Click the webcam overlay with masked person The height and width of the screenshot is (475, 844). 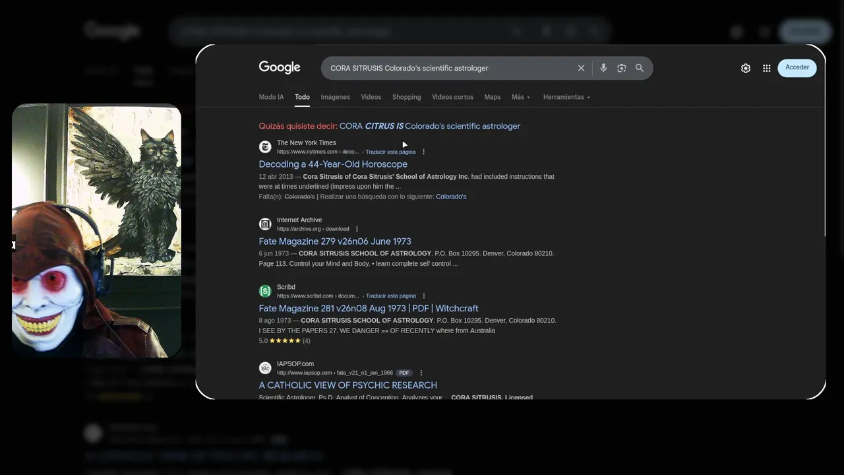coord(96,231)
